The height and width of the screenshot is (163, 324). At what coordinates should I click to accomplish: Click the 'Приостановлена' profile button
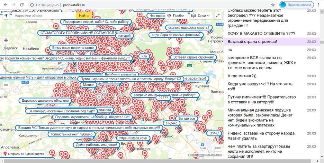[x=297, y=5]
